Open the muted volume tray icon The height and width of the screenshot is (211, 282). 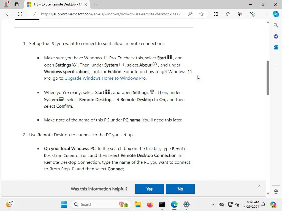(237, 204)
